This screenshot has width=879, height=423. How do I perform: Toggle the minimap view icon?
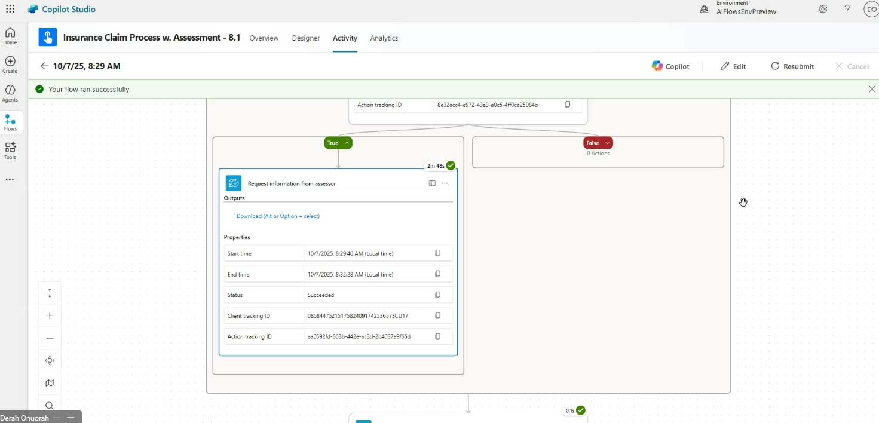click(50, 384)
